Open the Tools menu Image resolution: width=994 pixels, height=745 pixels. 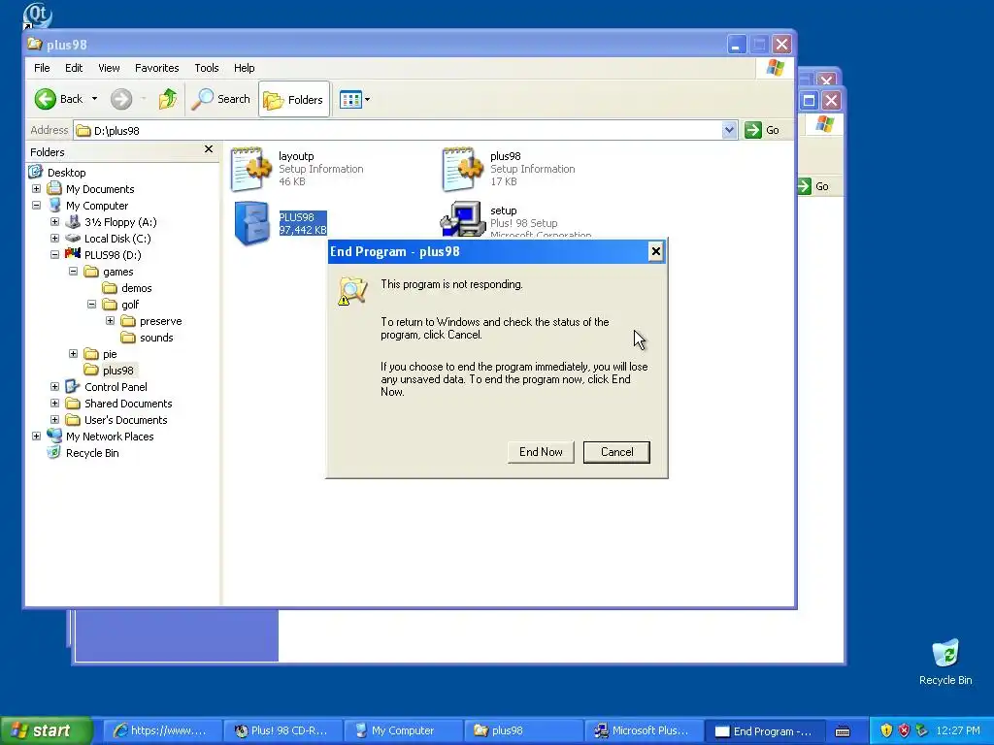(206, 68)
